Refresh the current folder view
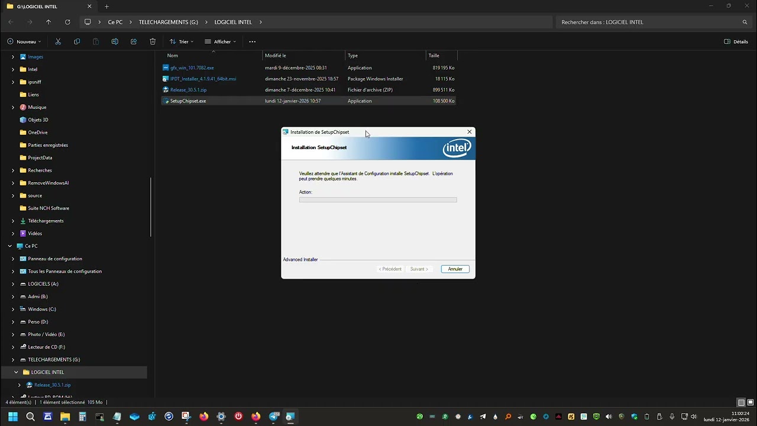 click(x=67, y=22)
